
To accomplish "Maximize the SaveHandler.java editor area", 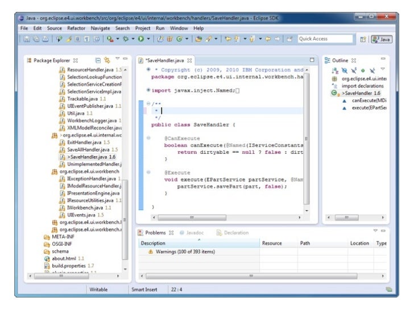I will click(312, 60).
